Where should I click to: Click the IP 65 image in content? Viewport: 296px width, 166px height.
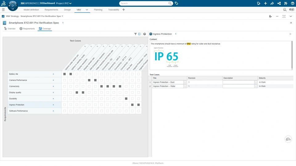point(166,57)
